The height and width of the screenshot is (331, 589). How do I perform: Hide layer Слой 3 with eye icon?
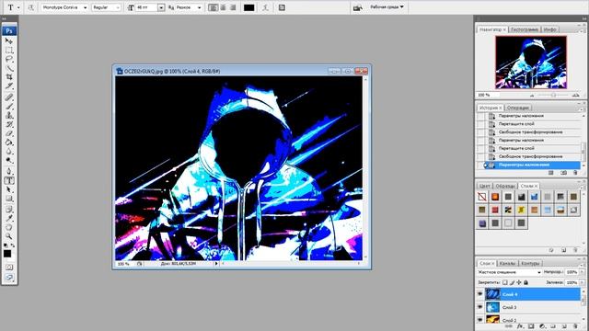(x=479, y=307)
